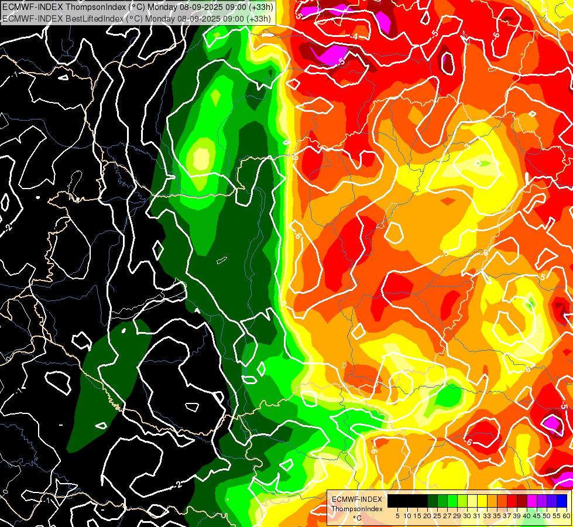Select the violet 50–55 legend swatch
The height and width of the screenshot is (527, 573).
(552, 501)
